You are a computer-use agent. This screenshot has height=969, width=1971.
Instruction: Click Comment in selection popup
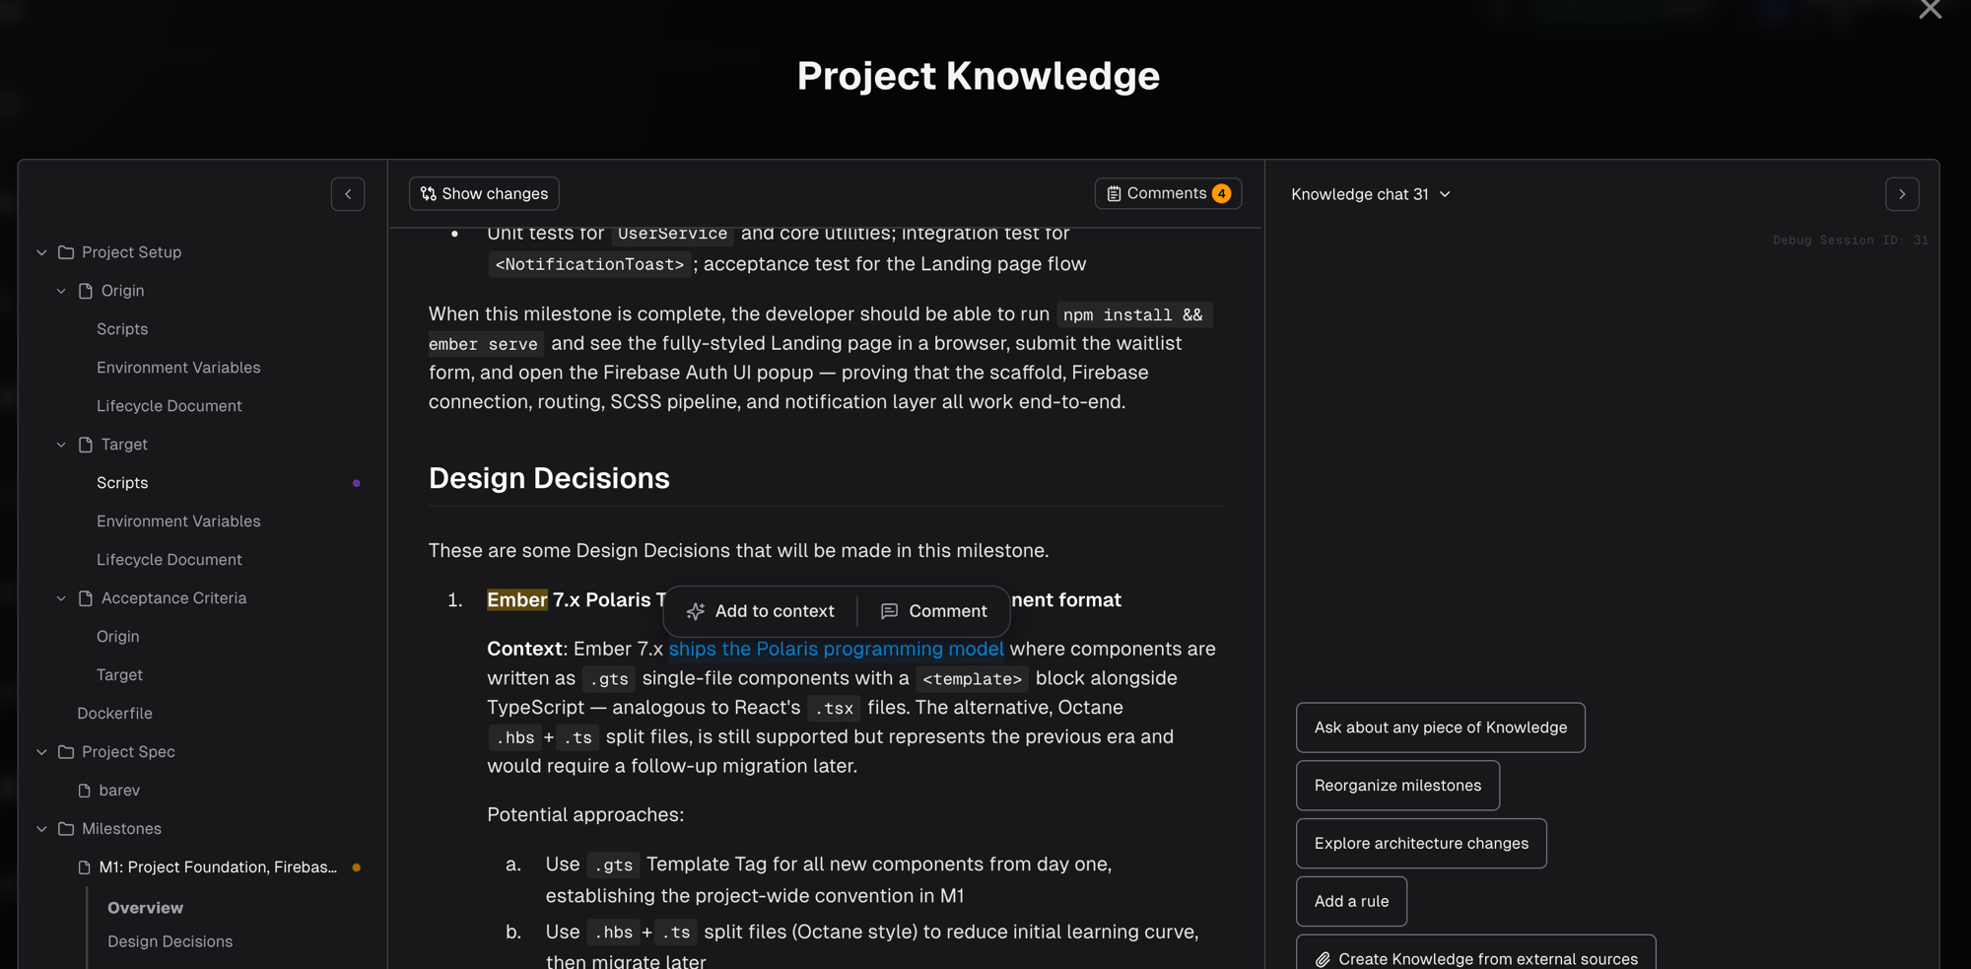point(933,611)
